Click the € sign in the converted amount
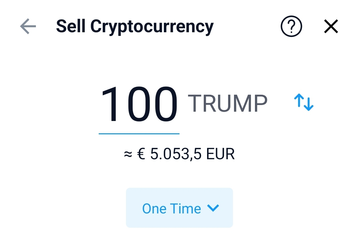The width and height of the screenshot is (359, 240). click(x=141, y=154)
